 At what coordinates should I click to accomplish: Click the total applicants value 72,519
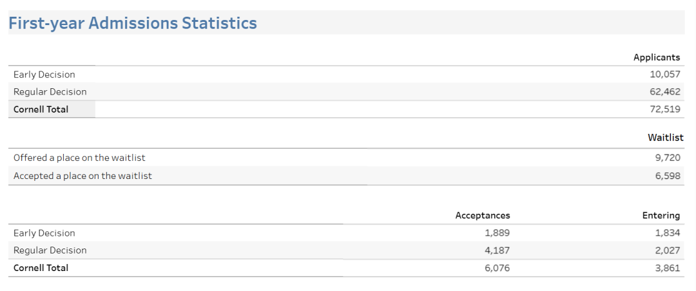pyautogui.click(x=664, y=109)
